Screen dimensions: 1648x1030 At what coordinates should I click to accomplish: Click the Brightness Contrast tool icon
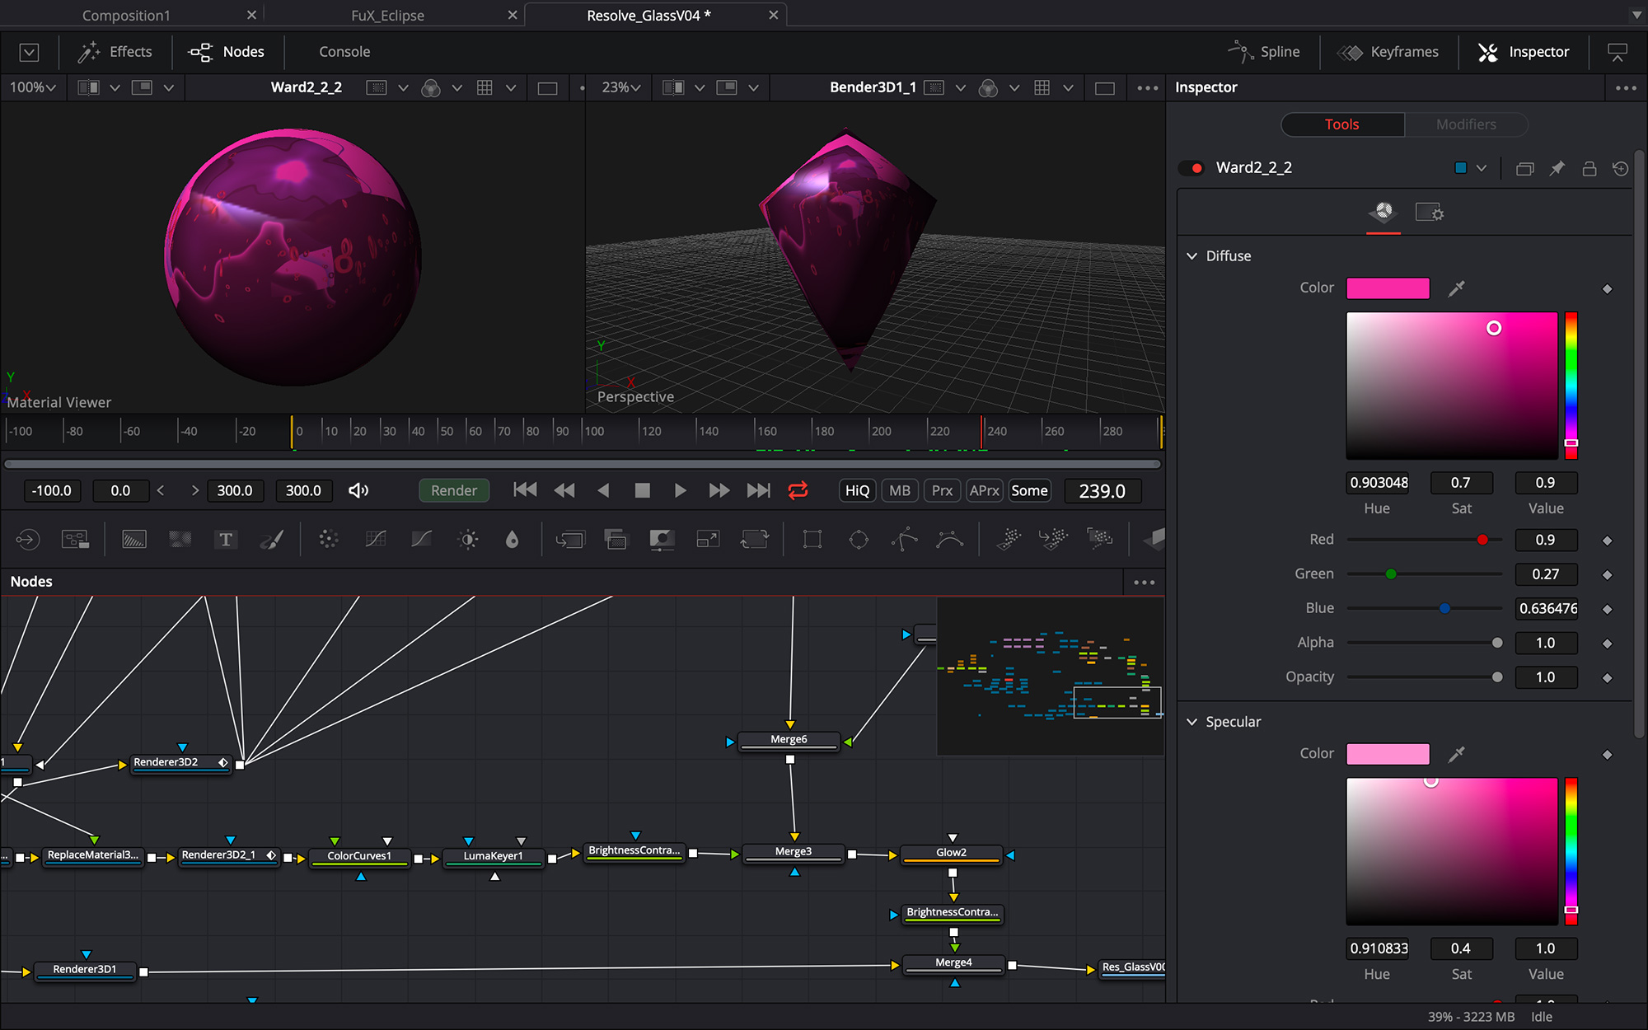[x=468, y=540]
